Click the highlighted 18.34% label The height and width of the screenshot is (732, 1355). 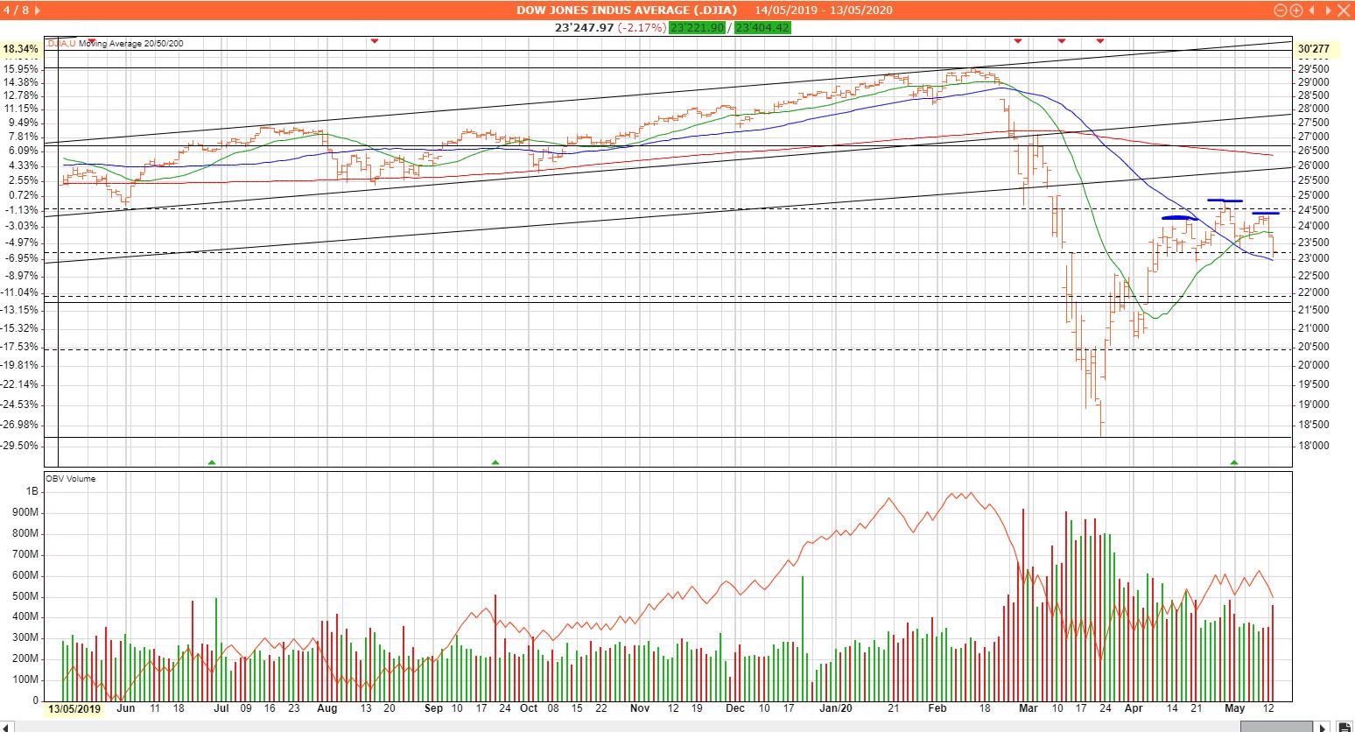pos(21,49)
